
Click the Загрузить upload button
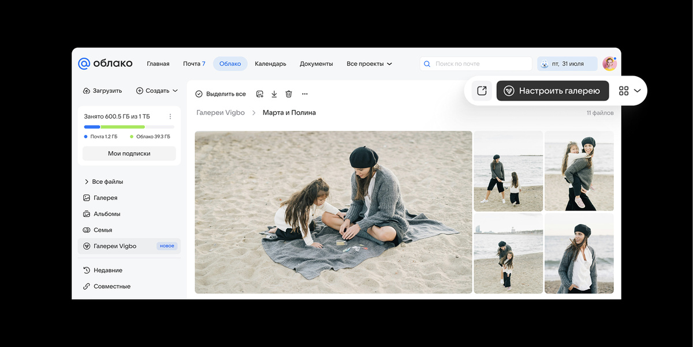click(x=103, y=90)
